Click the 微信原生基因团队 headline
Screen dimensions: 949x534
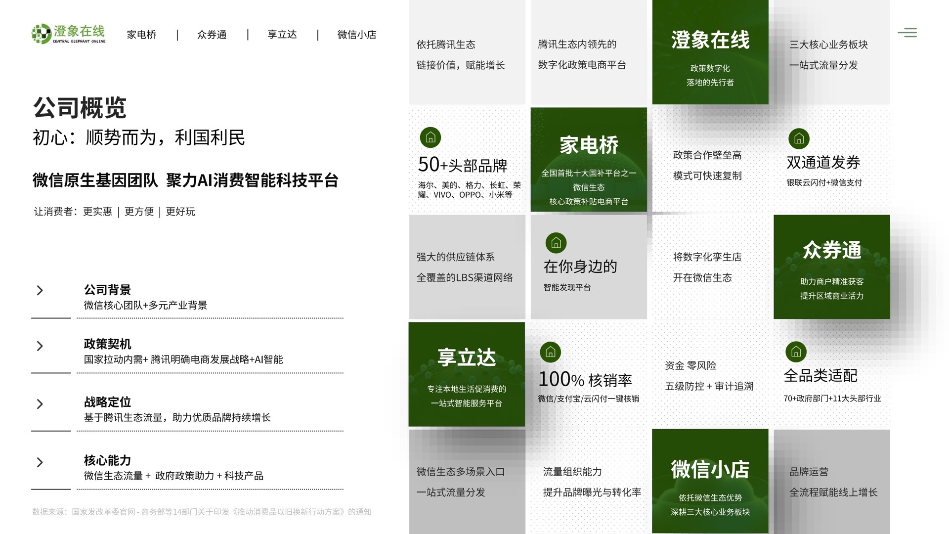(185, 180)
